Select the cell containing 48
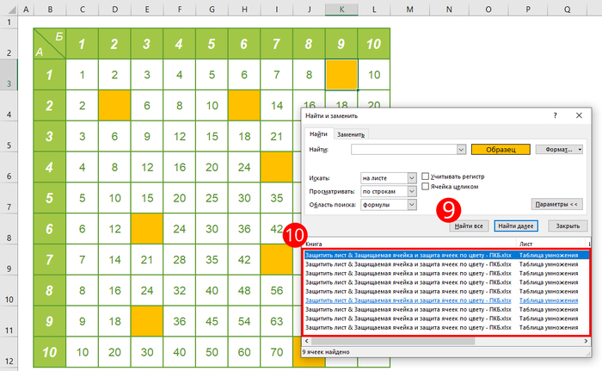 point(244,290)
